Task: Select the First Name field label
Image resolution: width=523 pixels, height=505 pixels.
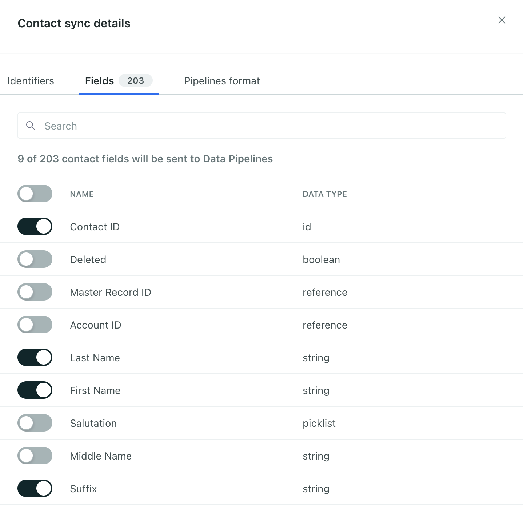Action: [x=95, y=390]
